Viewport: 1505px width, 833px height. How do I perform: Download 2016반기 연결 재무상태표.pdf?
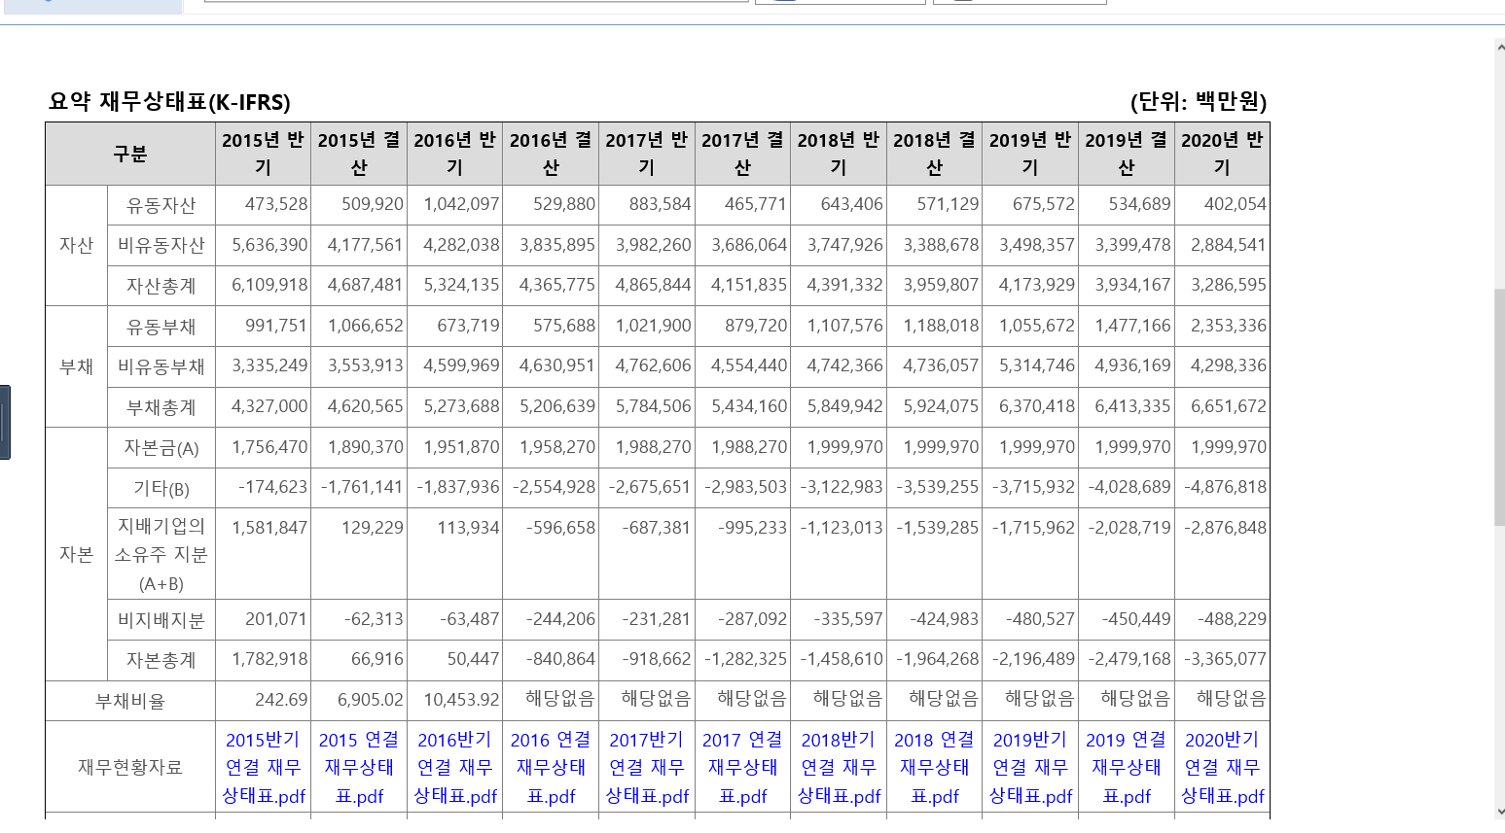(x=455, y=768)
